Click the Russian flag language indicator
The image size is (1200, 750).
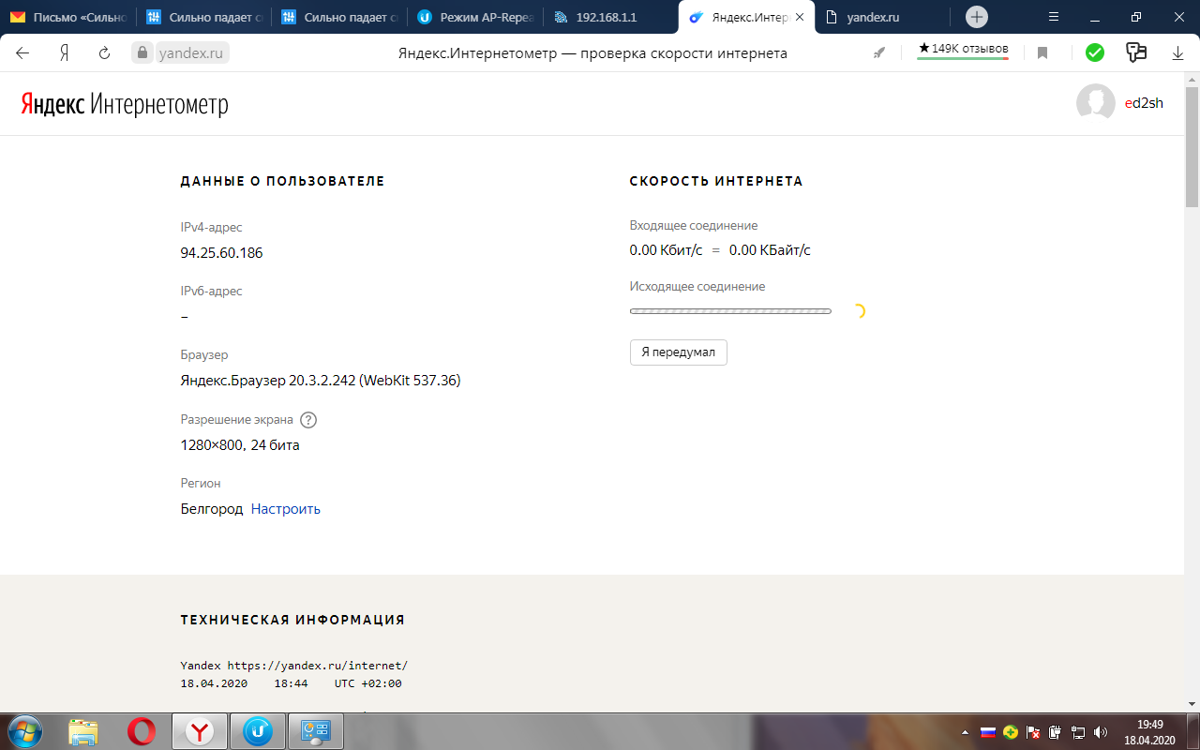[x=987, y=732]
